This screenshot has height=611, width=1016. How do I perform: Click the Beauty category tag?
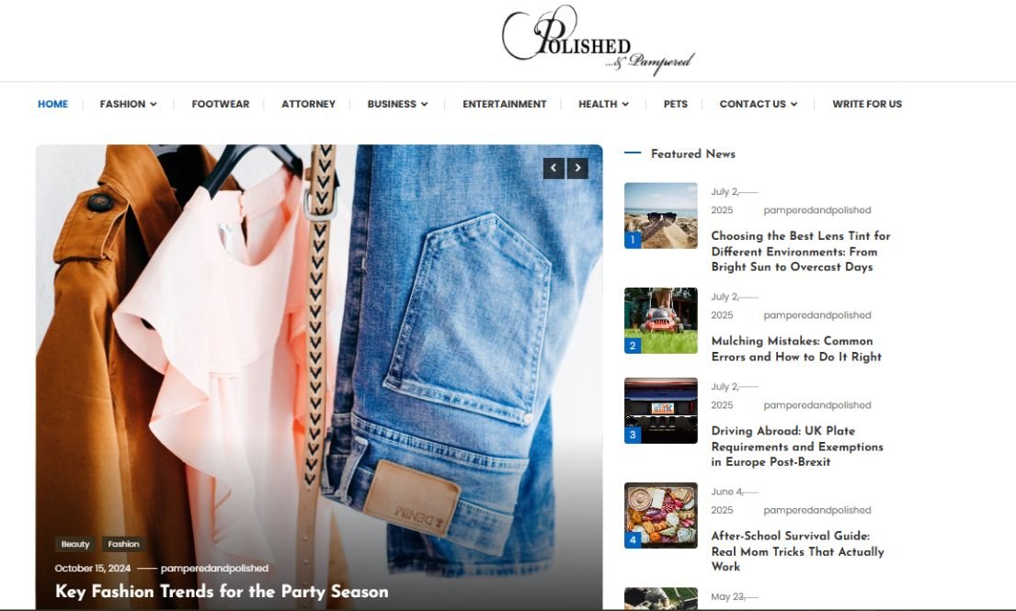[75, 544]
